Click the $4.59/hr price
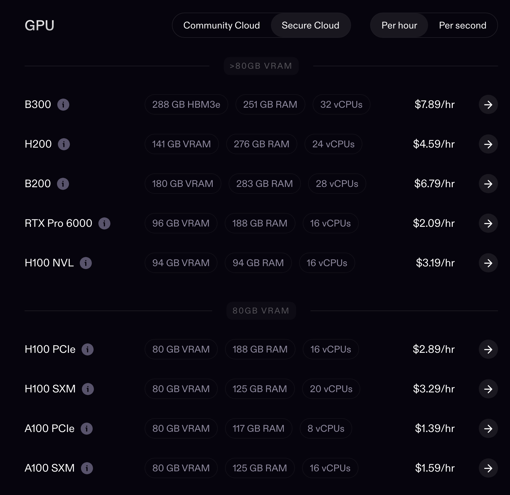 [x=434, y=144]
